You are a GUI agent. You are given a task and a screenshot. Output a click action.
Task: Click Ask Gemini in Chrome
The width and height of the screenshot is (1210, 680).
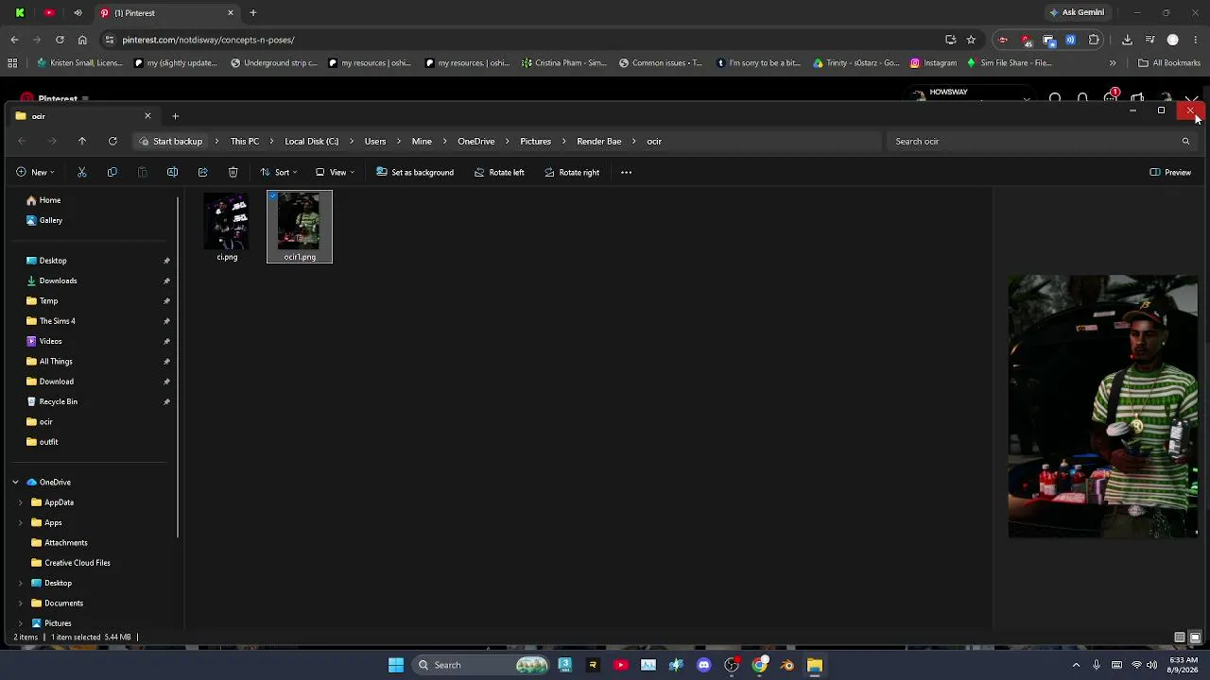1076,12
